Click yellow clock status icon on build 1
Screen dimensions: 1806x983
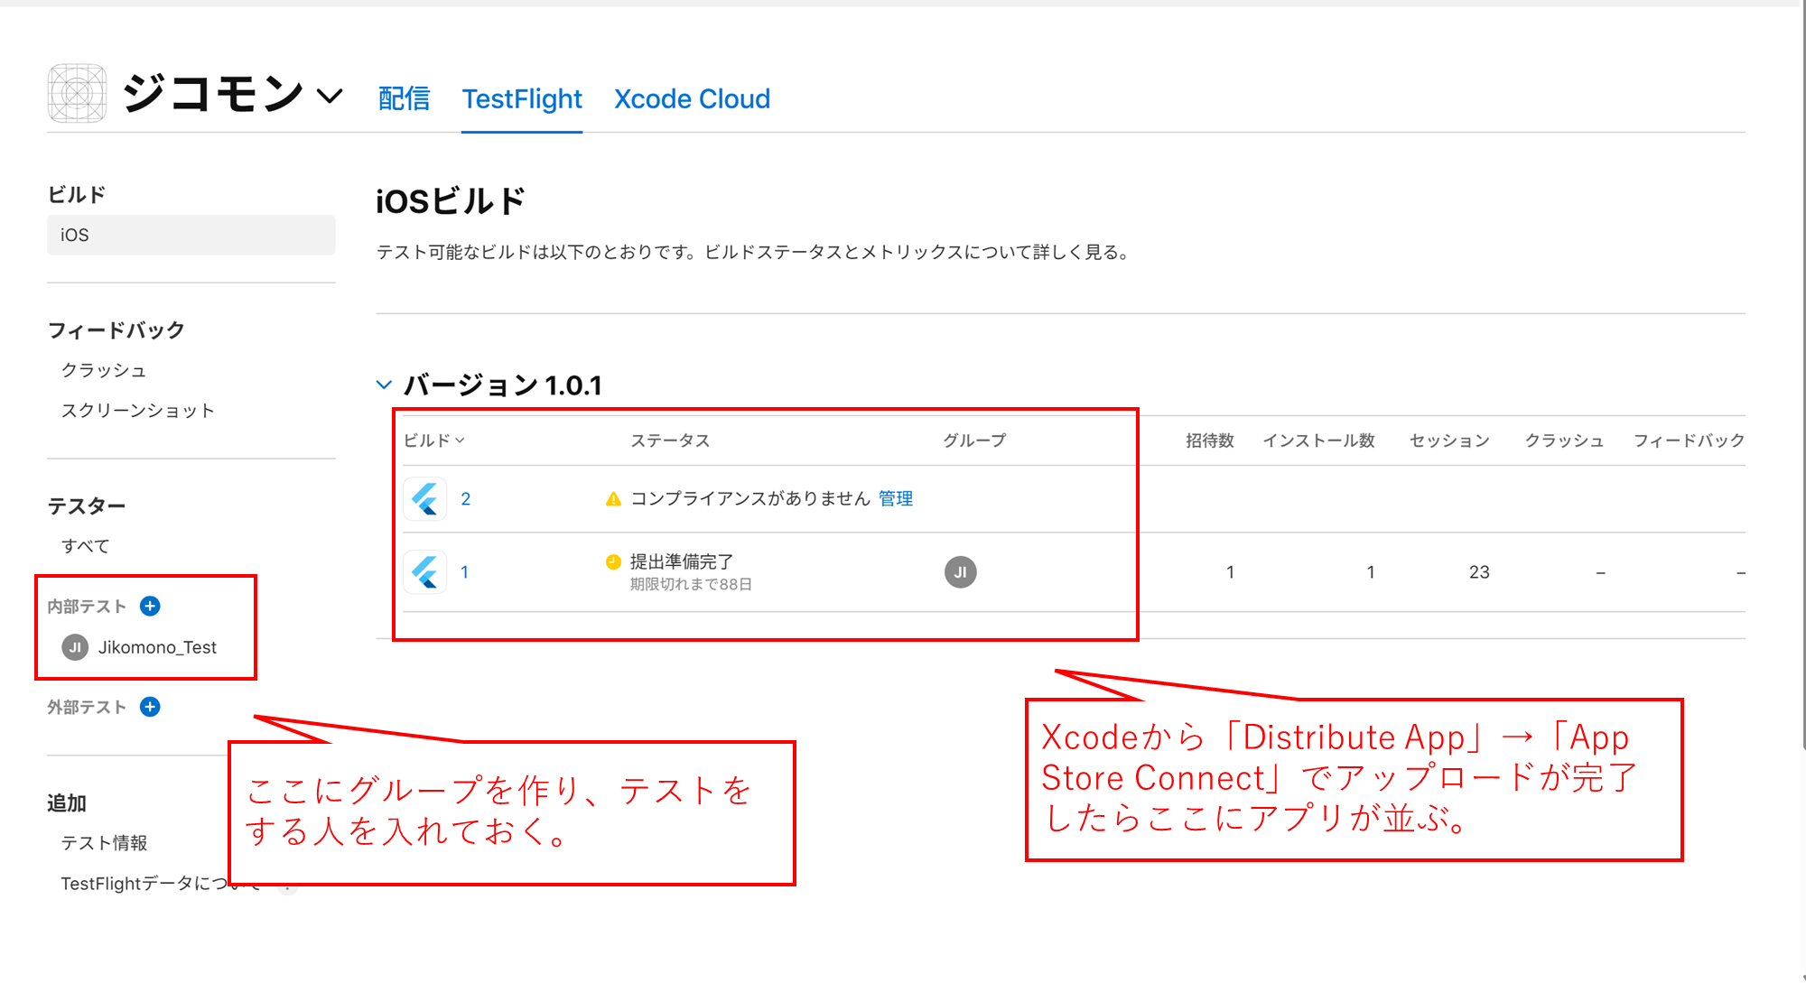pyautogui.click(x=613, y=561)
